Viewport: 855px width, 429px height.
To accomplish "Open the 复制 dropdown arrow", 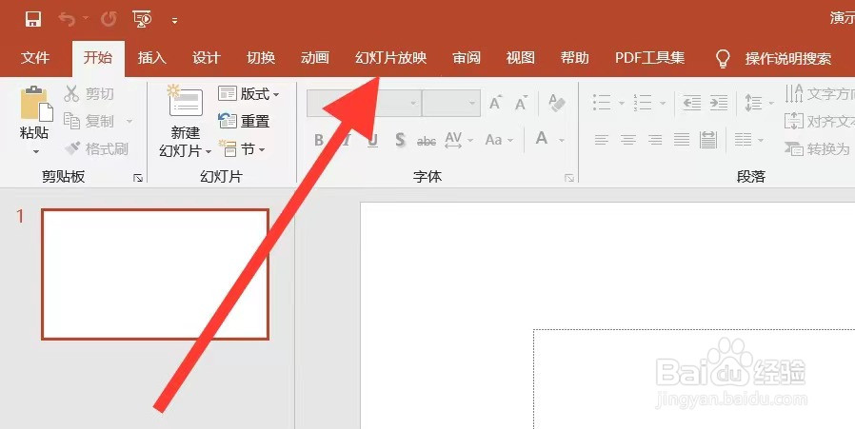I will [x=129, y=121].
